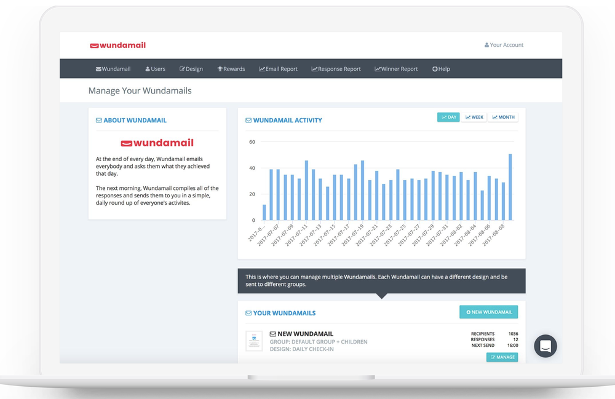
Task: Click 'GROUP: DEFAULT GROUP + CHILDREN' text
Action: (x=319, y=342)
